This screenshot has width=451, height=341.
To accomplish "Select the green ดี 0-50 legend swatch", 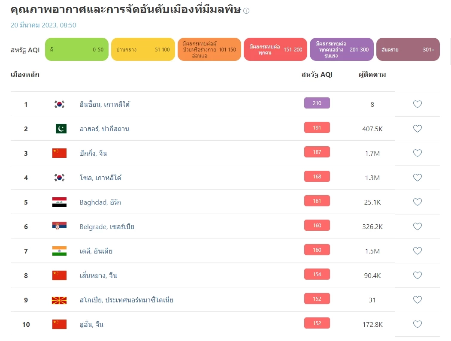I will click(76, 49).
